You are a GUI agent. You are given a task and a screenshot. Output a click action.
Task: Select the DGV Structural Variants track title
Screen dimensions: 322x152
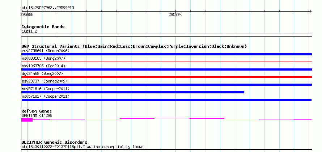pyautogui.click(x=134, y=46)
